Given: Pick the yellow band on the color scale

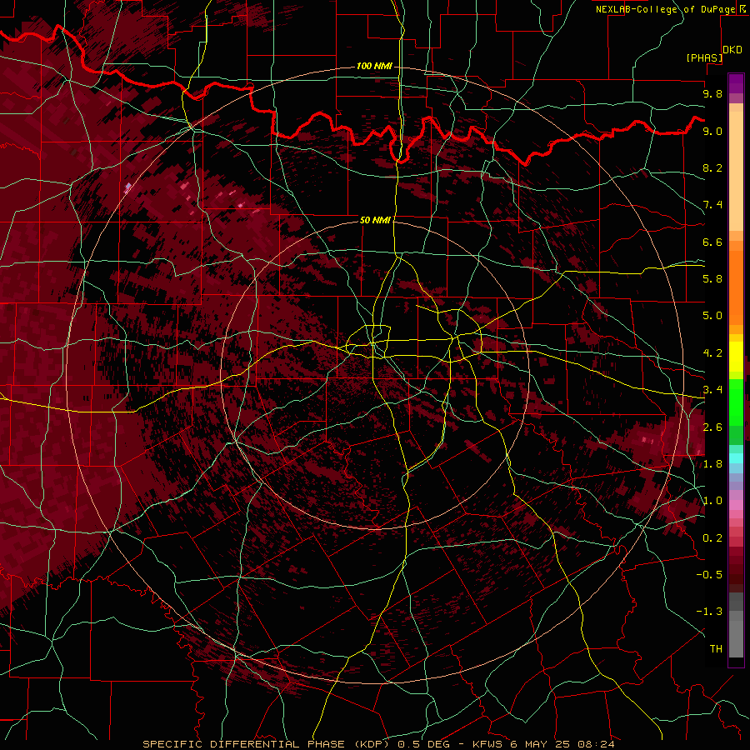Looking at the screenshot, I should click(736, 357).
